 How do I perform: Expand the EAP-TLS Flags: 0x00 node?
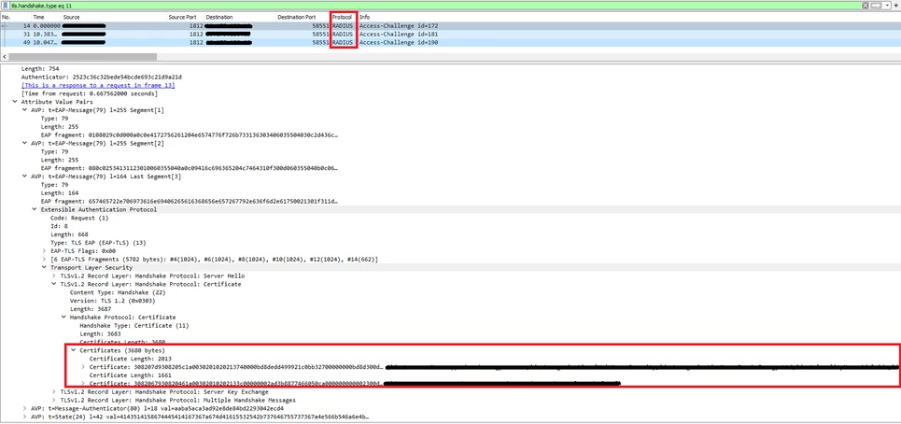[44, 251]
